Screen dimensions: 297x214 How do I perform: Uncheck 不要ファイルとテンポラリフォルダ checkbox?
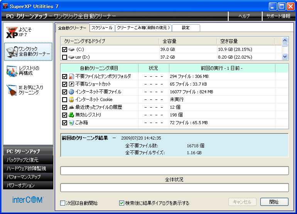coord(64,76)
